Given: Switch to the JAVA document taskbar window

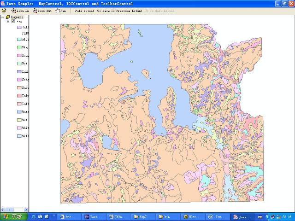Looking at the screenshot, I should click(x=119, y=217).
